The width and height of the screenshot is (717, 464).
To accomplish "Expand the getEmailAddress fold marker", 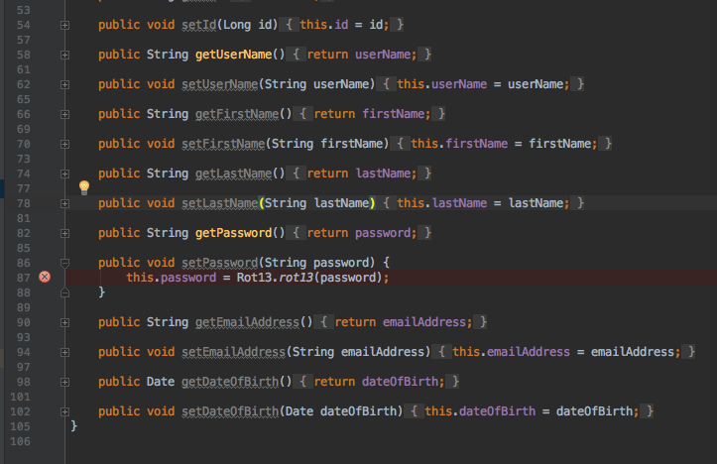I will pos(64,322).
